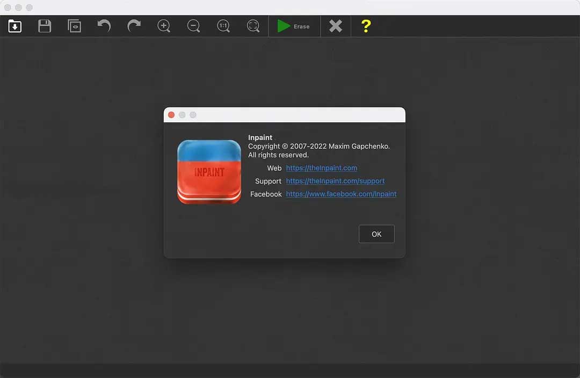Screen dimensions: 580x378
Task: Click the Inpaint title in About dialog
Action: (260, 137)
